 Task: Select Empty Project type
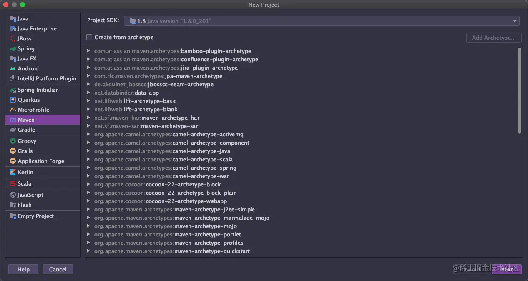click(43, 216)
